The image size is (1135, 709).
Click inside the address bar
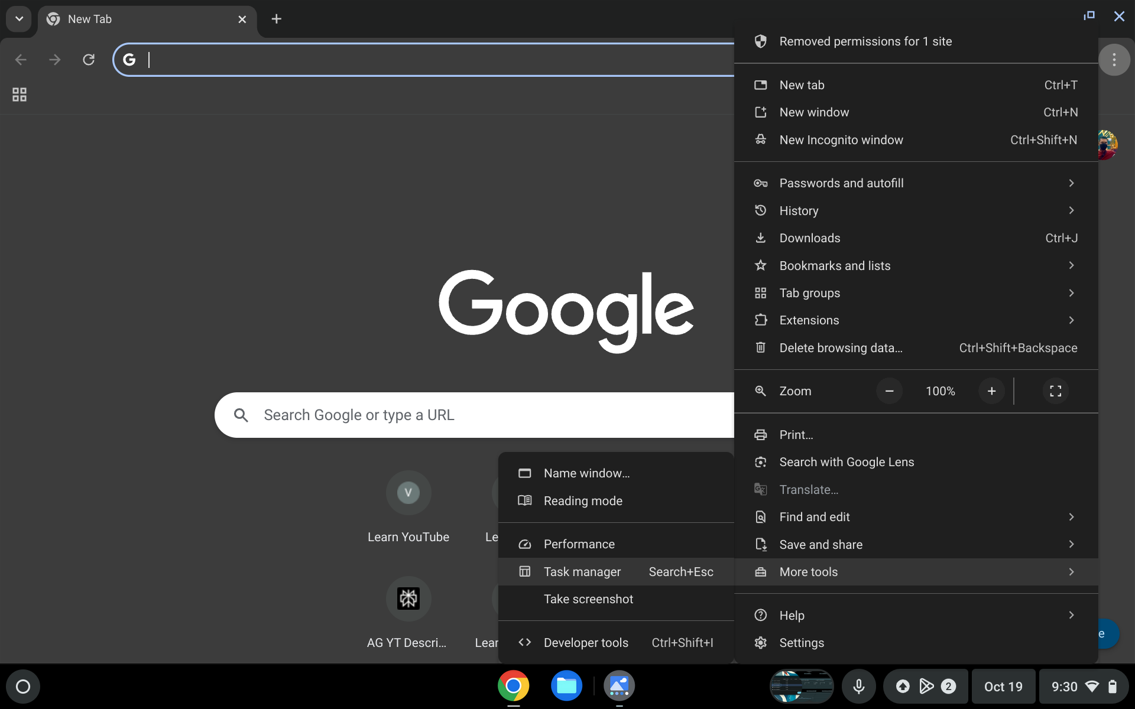coord(423,60)
